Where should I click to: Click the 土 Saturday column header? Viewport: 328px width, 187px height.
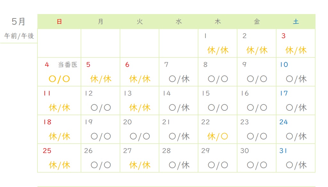[x=296, y=21]
